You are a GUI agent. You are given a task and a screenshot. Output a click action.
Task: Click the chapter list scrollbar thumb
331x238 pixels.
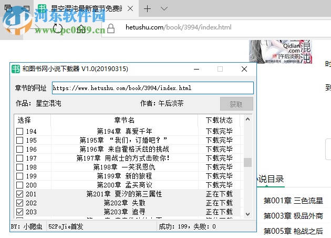pos(248,163)
